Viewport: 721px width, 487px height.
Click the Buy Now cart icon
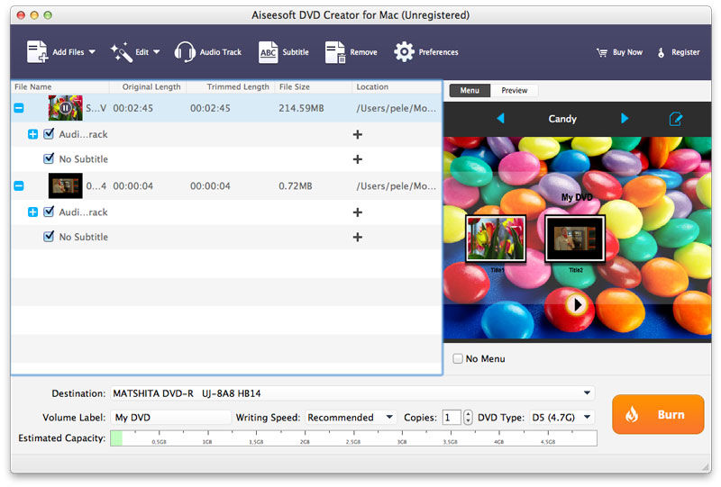602,52
